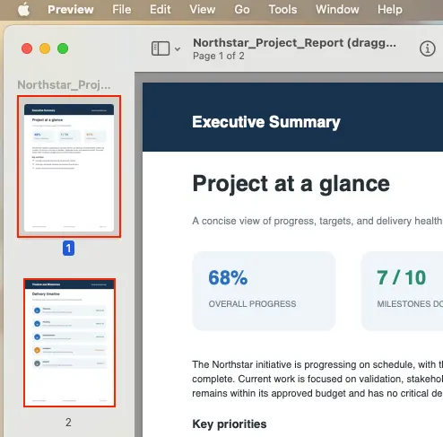Click the Northstar initiative paragraph text
Image resolution: width=443 pixels, height=437 pixels.
click(x=317, y=379)
